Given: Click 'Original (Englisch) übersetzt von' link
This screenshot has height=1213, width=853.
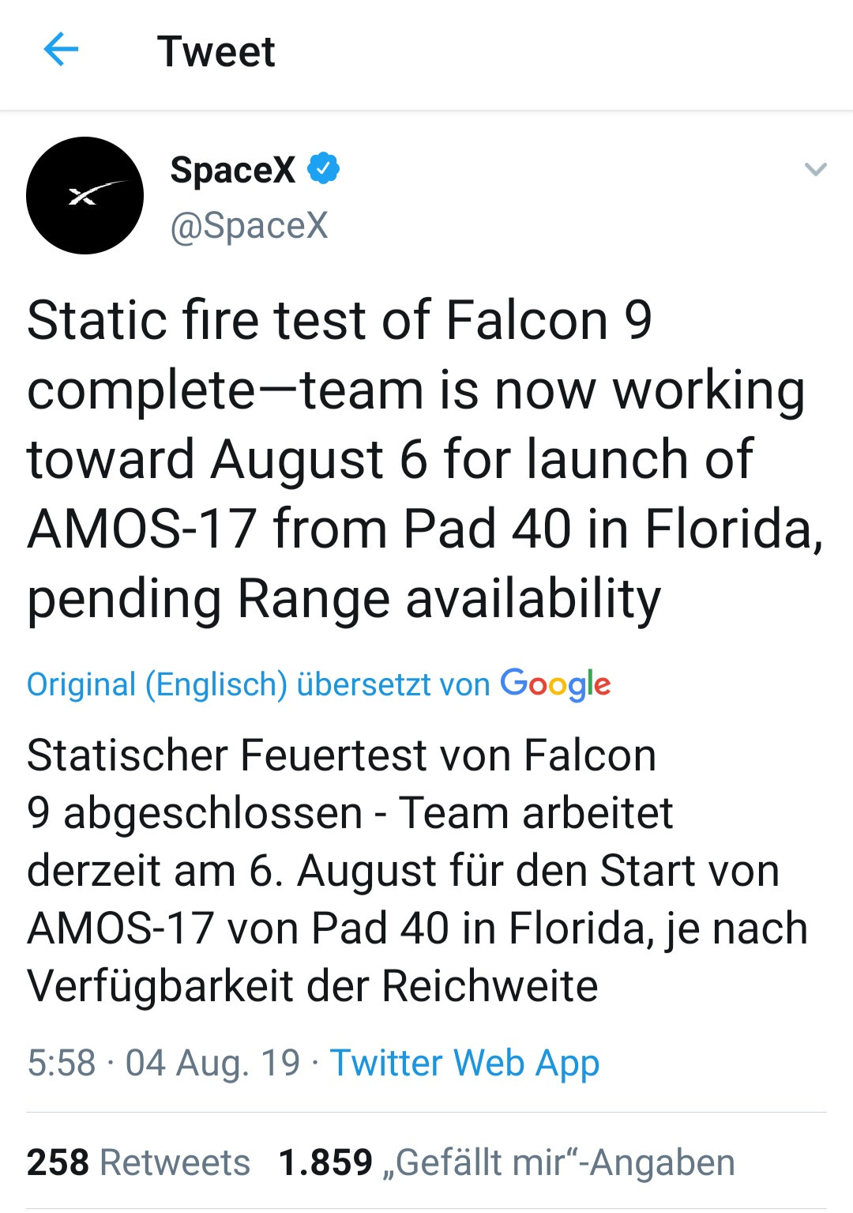Looking at the screenshot, I should point(258,684).
